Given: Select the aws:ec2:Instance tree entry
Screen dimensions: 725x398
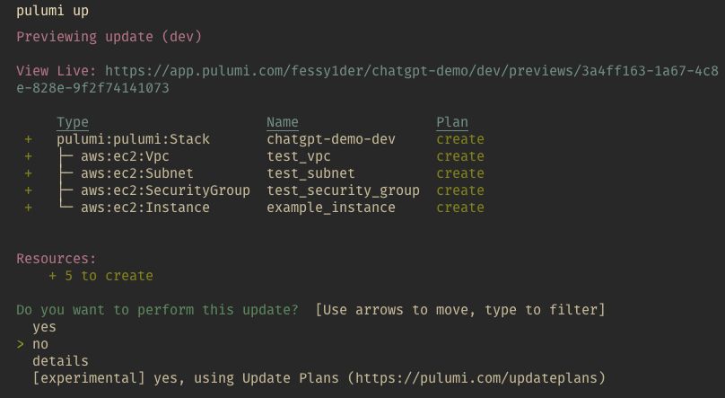Looking at the screenshot, I should point(145,208).
